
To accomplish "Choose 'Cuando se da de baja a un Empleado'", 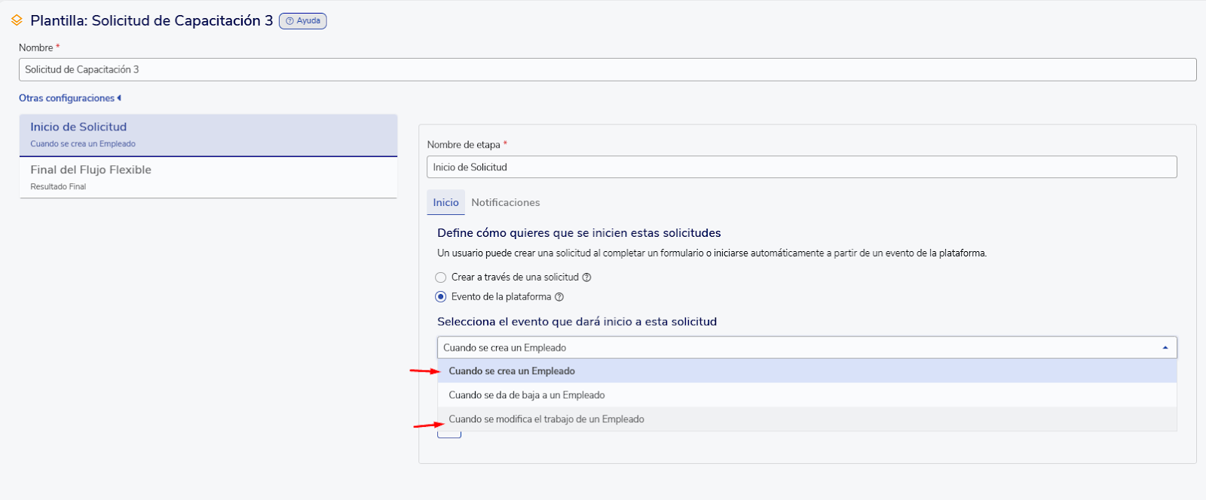I will 527,395.
